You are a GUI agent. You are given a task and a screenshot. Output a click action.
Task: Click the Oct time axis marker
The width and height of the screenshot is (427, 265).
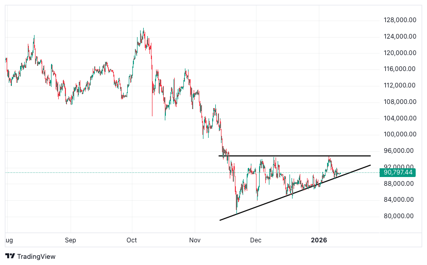click(132, 240)
